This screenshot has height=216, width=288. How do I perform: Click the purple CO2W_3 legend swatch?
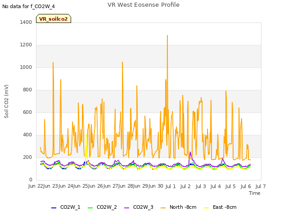[126, 208]
